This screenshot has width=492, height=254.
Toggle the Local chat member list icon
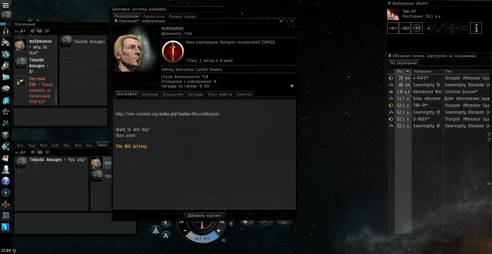[x=40, y=31]
